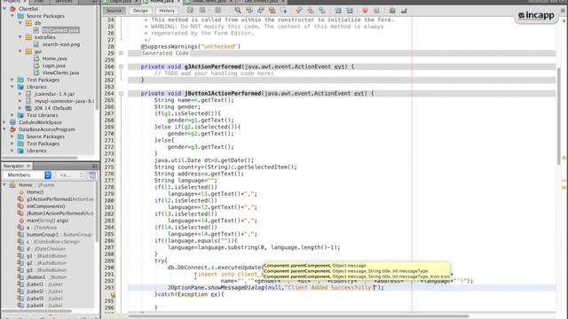Click the Stop Macro Recording icon beside the red dot
Viewport: 568px width, 319px height.
[376, 11]
